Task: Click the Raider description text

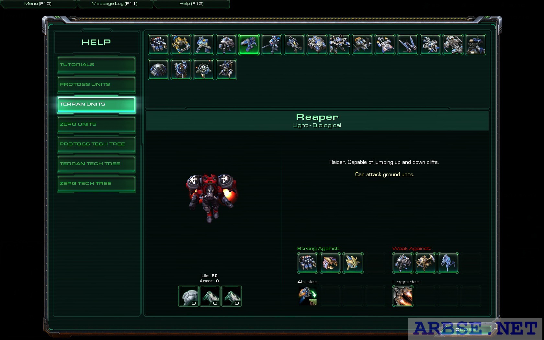Action: point(384,162)
